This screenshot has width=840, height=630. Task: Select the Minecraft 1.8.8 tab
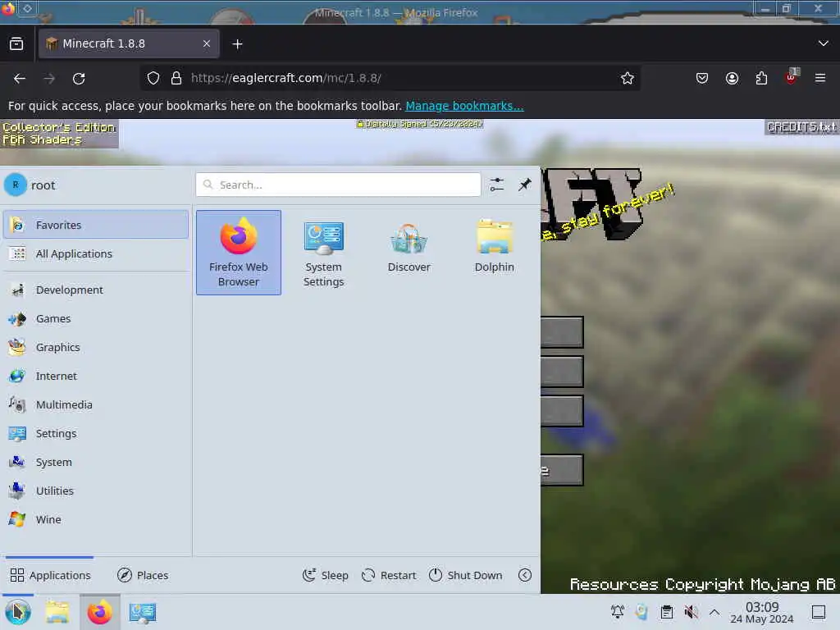[129, 44]
